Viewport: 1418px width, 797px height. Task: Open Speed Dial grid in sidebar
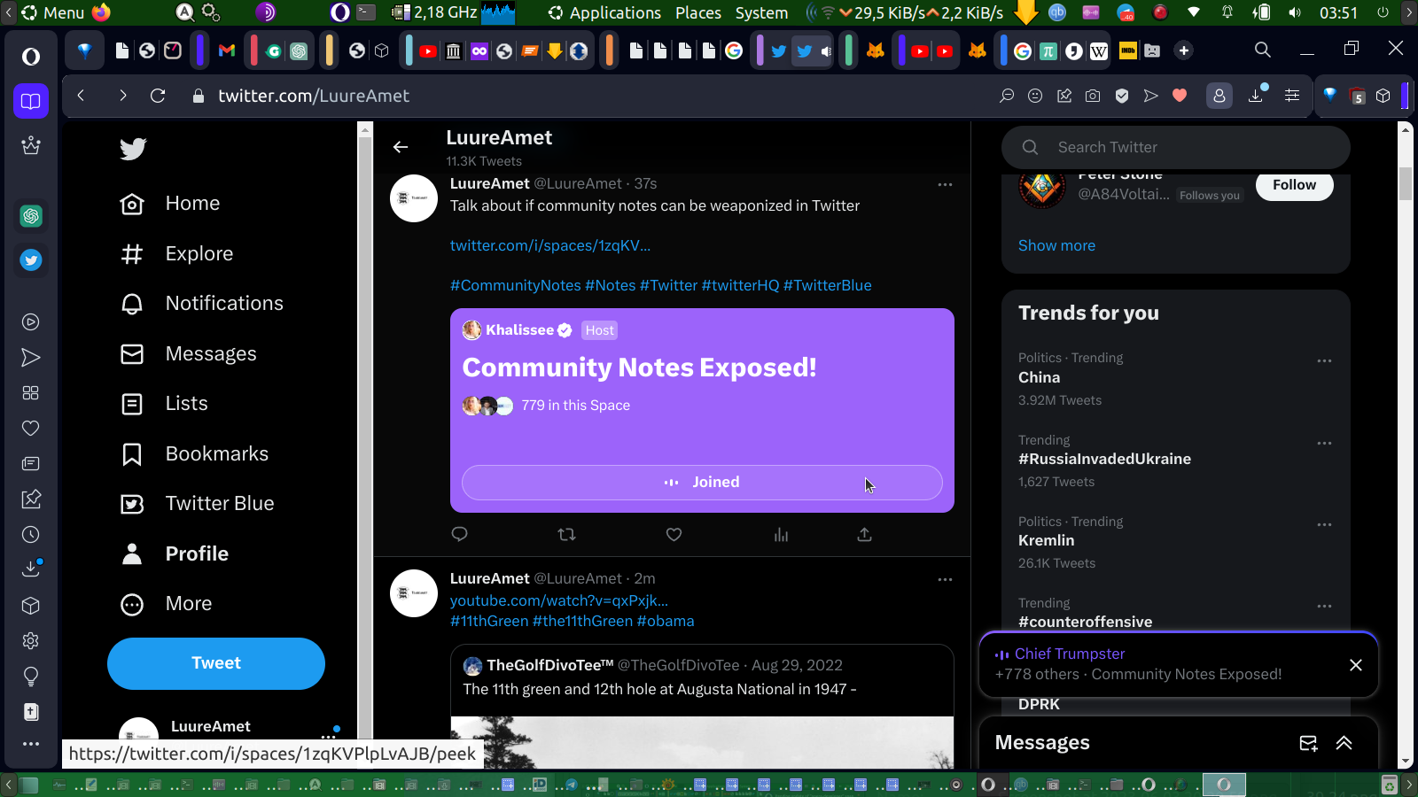(x=31, y=393)
